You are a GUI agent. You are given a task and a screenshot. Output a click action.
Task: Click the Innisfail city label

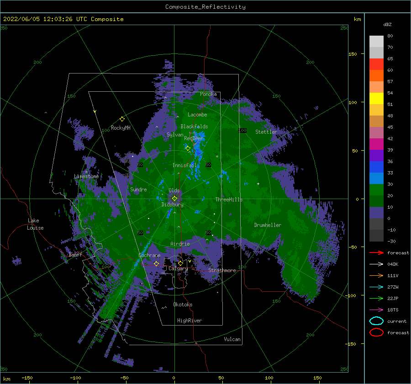point(184,165)
